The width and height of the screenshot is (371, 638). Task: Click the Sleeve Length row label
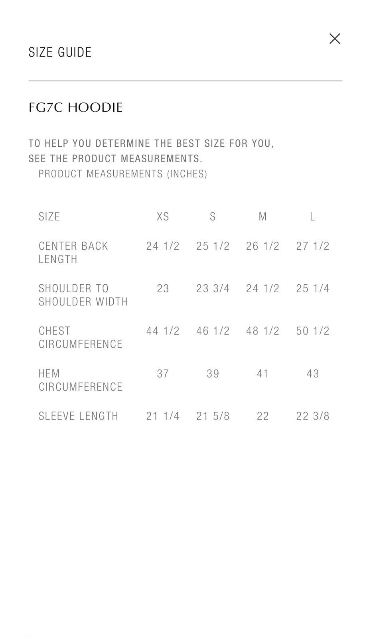coord(79,416)
